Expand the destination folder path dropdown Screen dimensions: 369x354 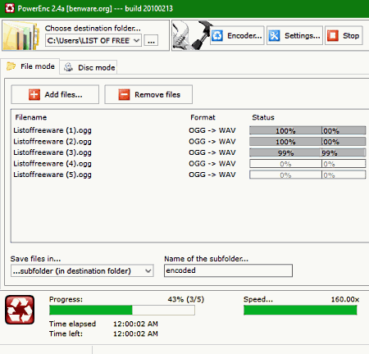136,41
